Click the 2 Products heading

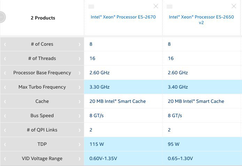(x=43, y=18)
